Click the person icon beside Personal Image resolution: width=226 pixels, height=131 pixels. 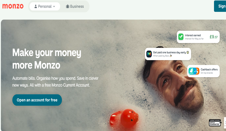click(x=36, y=6)
